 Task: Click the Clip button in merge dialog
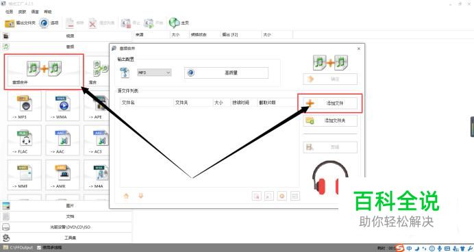[330, 147]
